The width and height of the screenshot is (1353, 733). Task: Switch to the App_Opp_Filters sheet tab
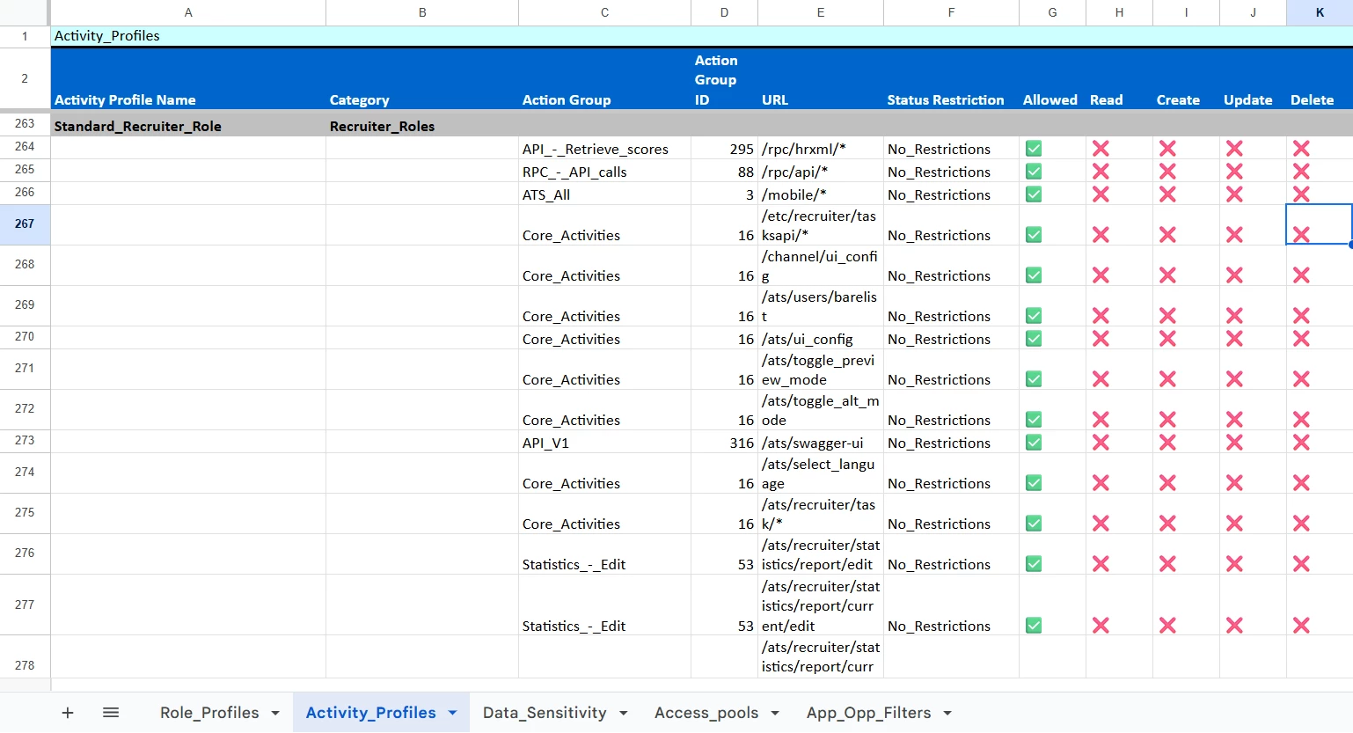point(867,713)
